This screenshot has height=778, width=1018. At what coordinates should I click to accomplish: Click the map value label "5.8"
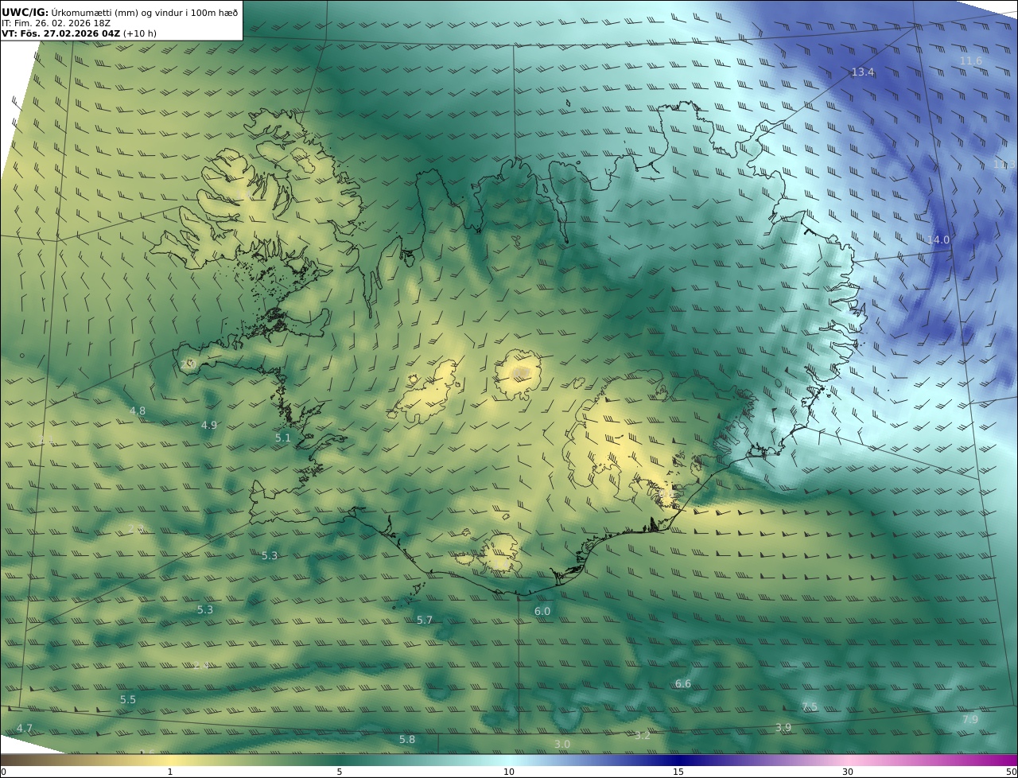tap(407, 740)
